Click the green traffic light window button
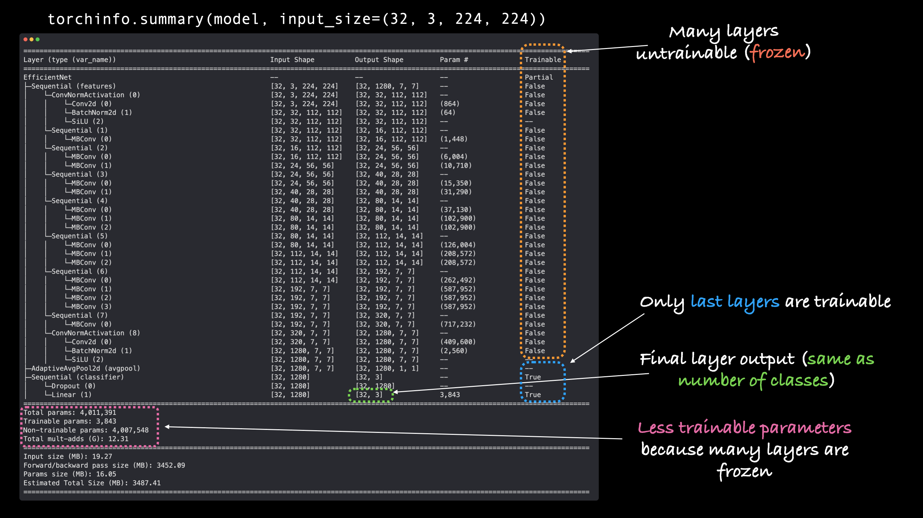Viewport: 923px width, 518px height. click(x=38, y=39)
